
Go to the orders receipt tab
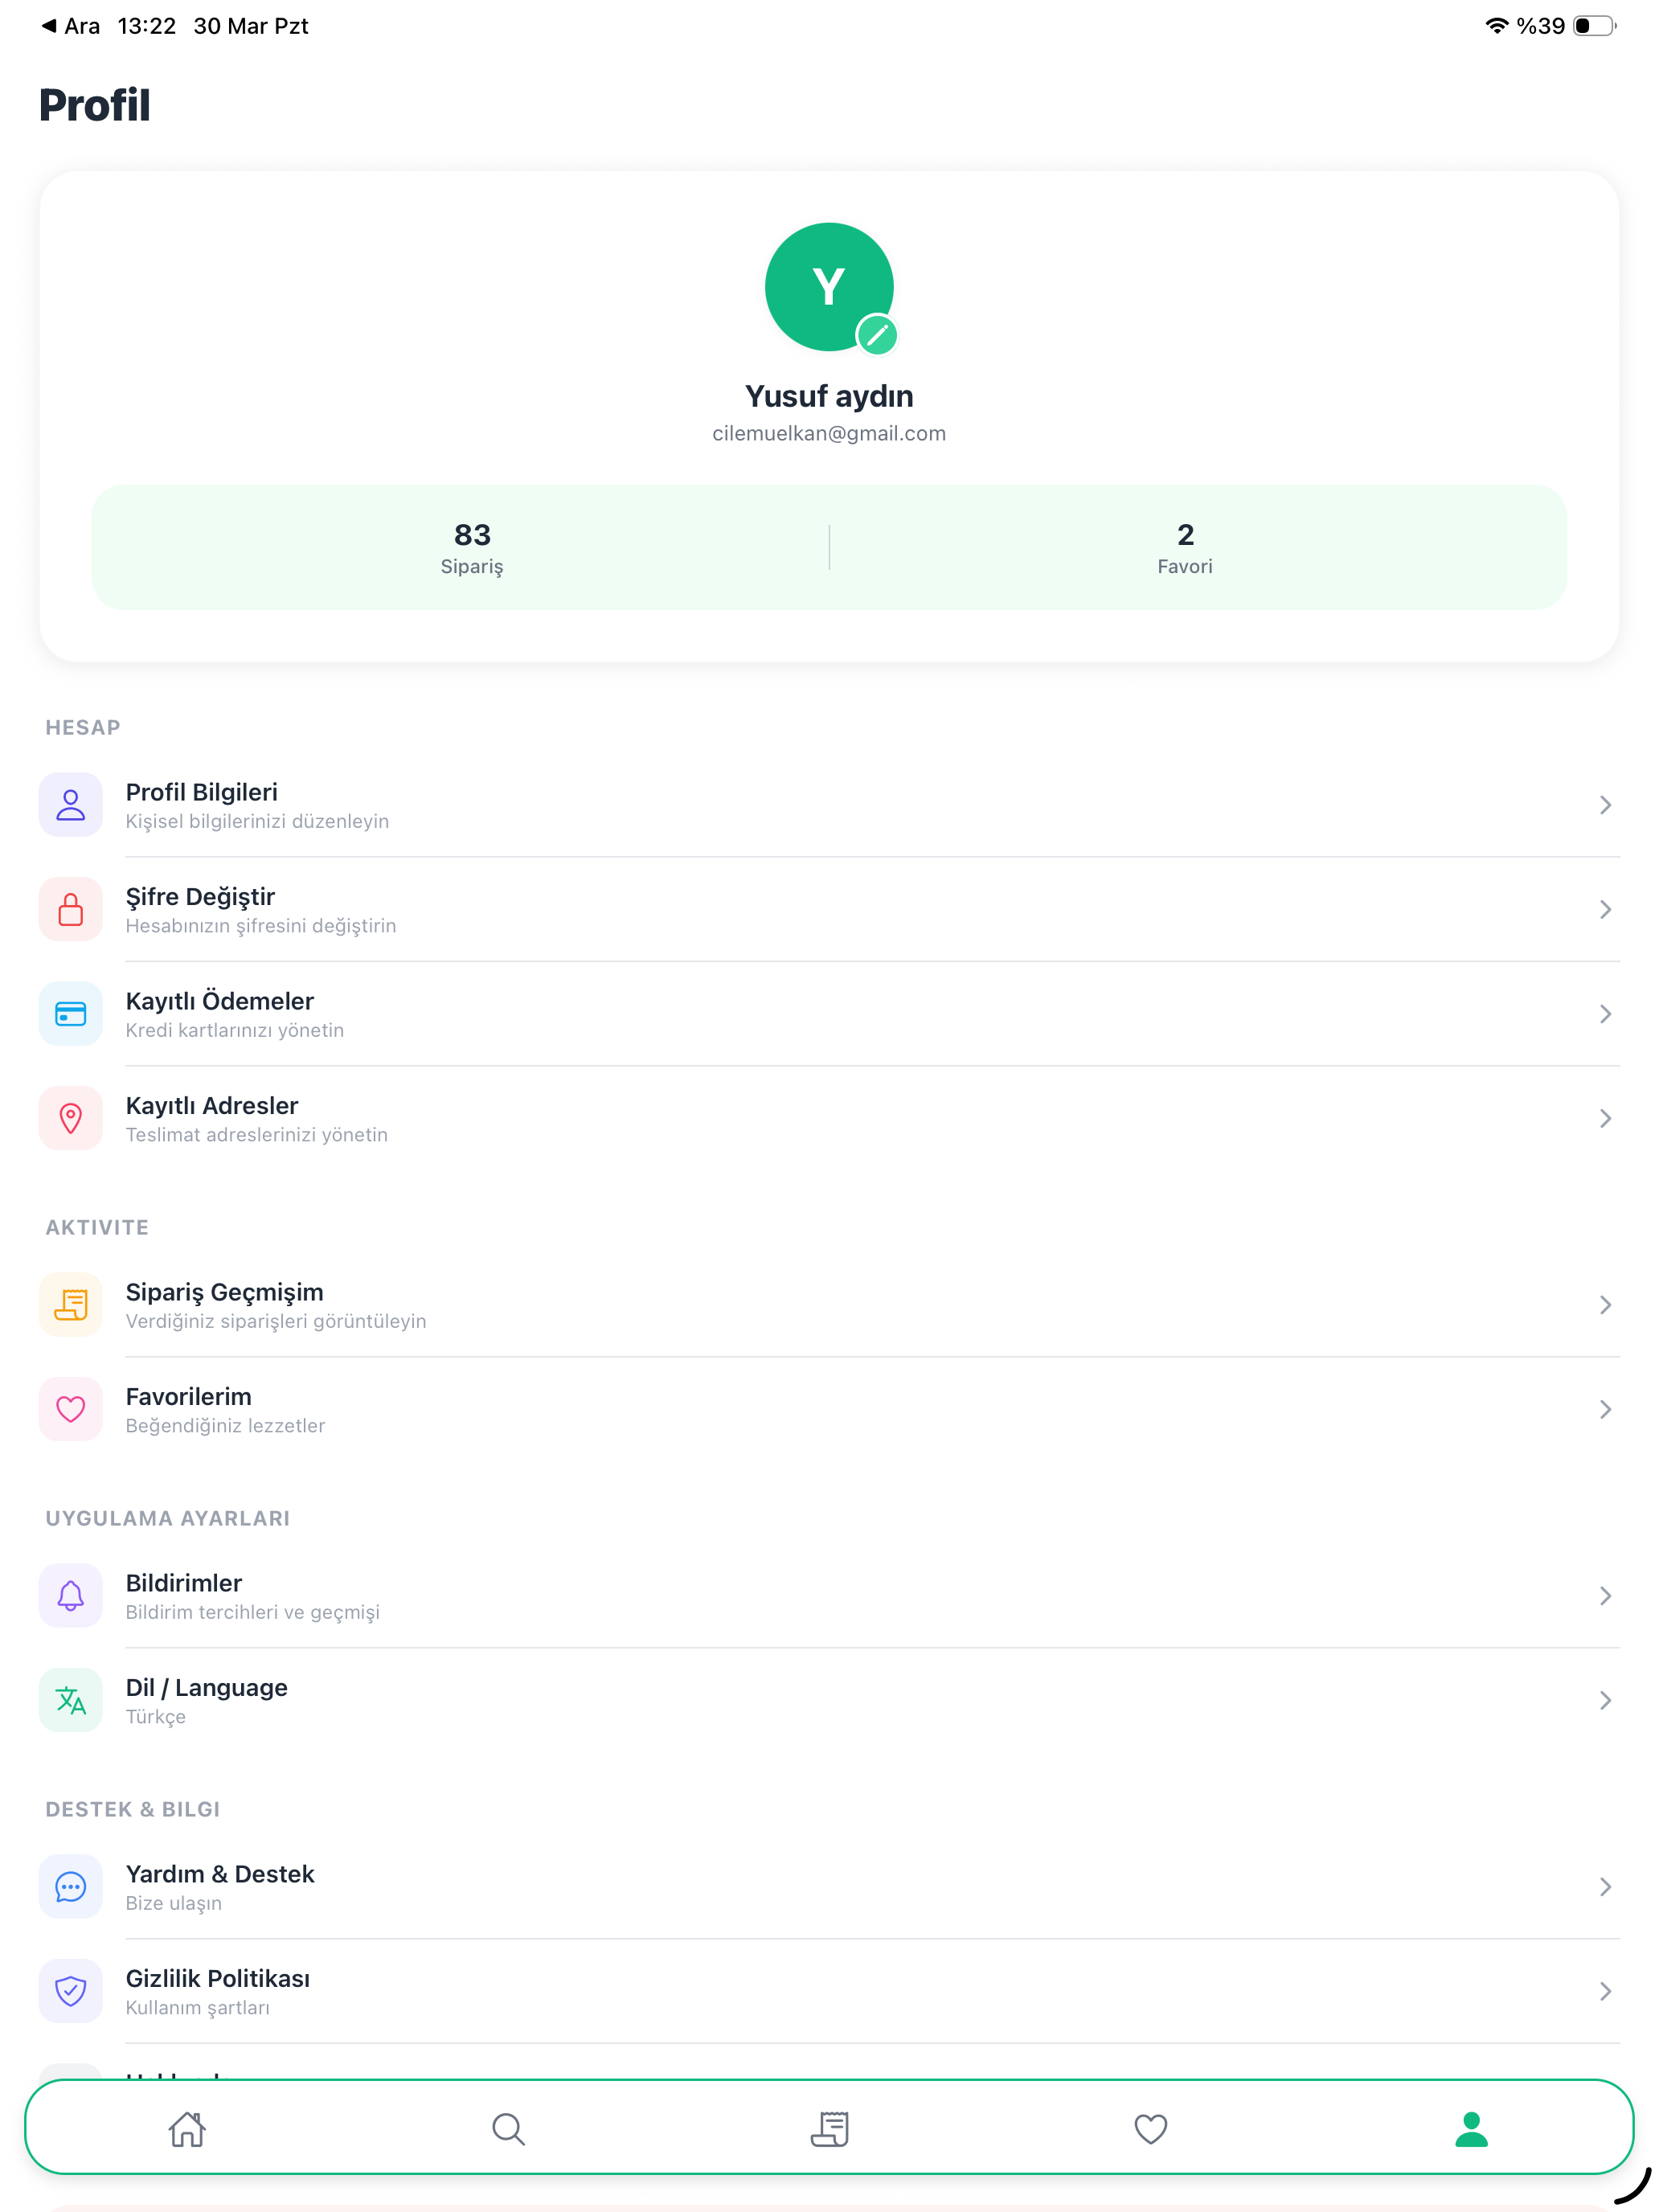[x=829, y=2129]
